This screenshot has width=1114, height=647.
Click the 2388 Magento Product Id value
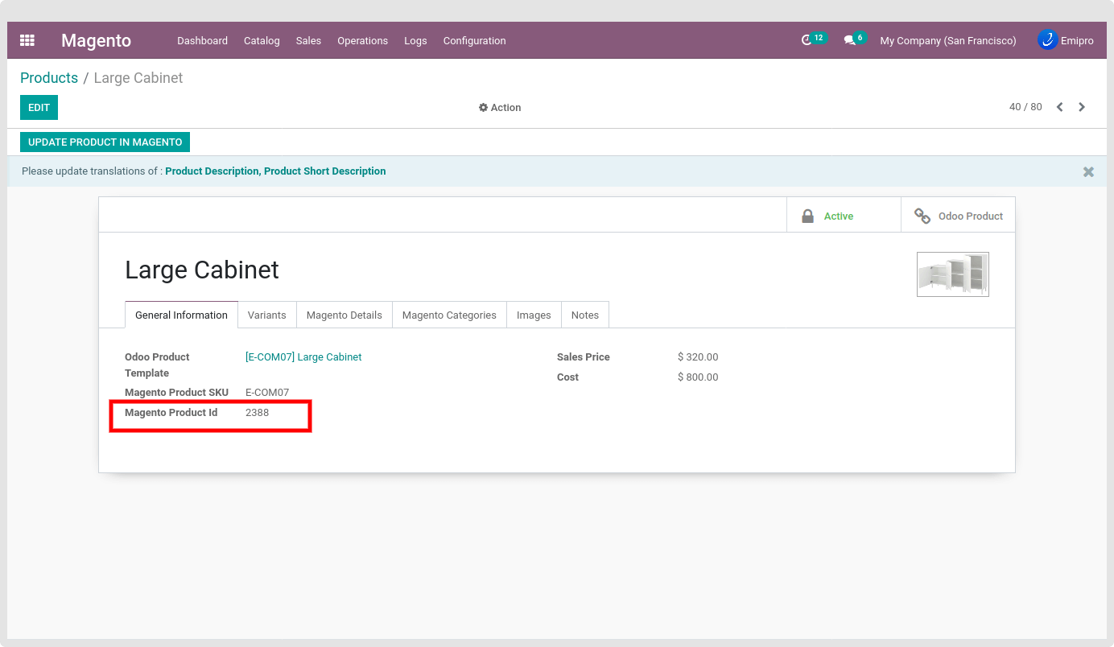pos(257,413)
